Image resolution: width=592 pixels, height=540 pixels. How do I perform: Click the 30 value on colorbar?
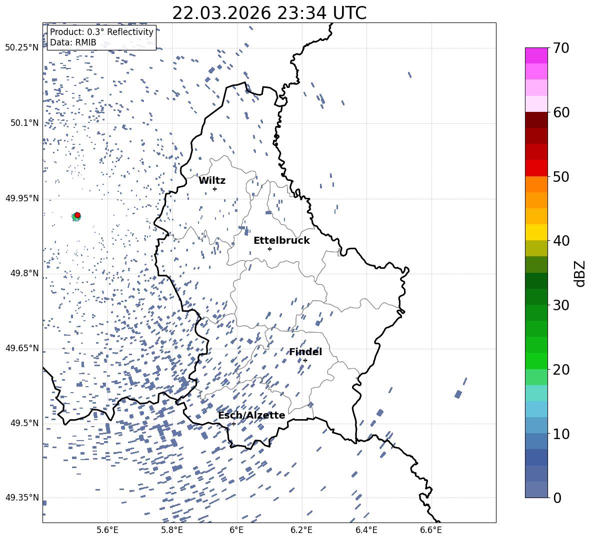561,305
